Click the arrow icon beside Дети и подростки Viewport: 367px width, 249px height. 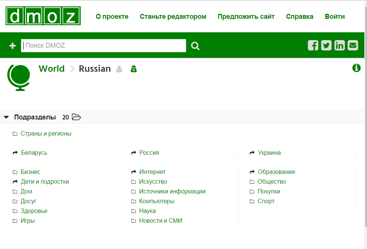tap(15, 182)
